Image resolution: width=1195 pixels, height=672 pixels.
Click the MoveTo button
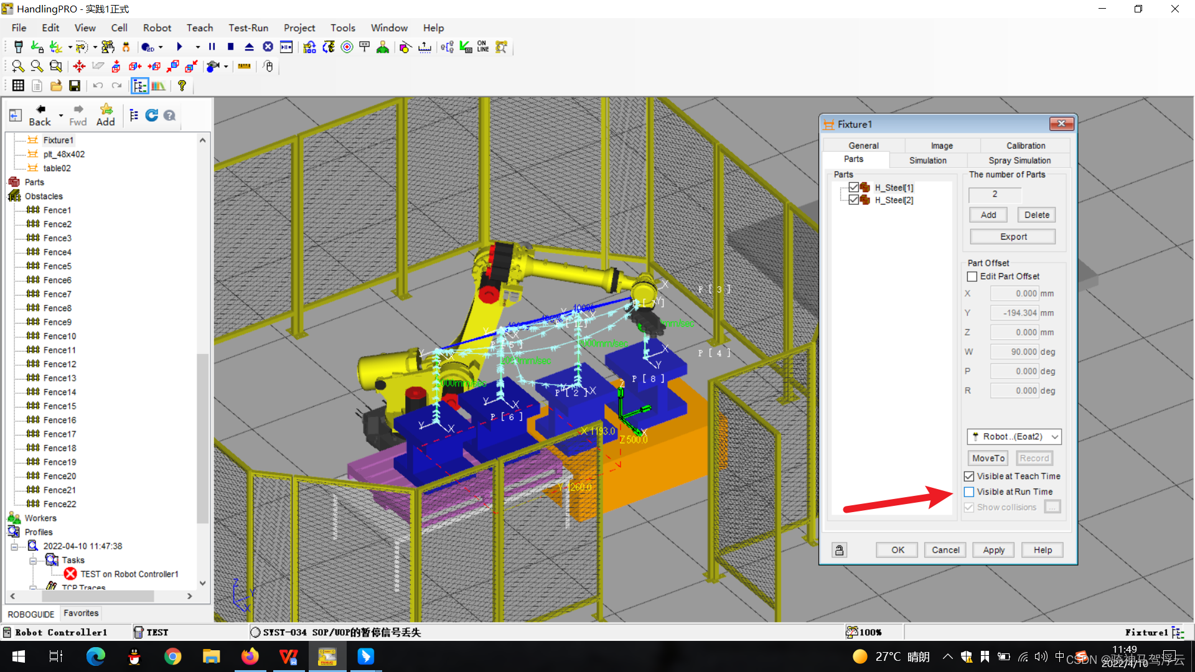988,459
